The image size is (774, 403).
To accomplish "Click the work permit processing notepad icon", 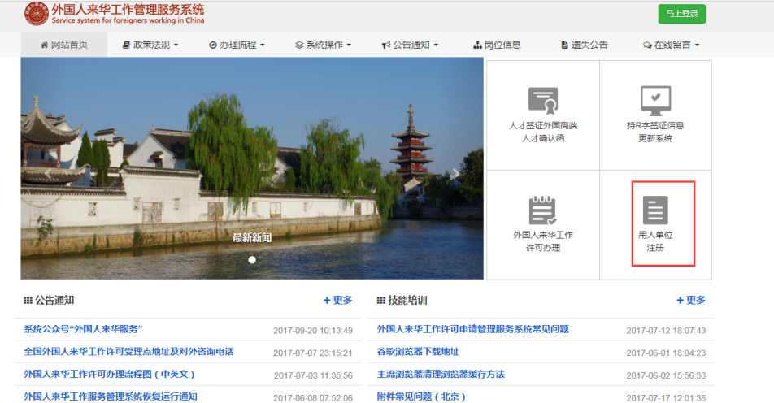I will [543, 210].
